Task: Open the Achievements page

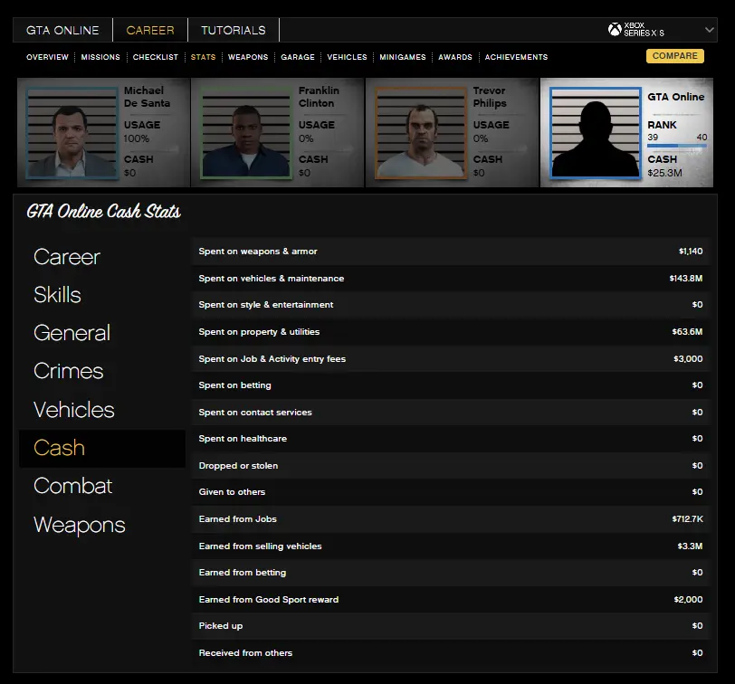Action: (x=516, y=57)
